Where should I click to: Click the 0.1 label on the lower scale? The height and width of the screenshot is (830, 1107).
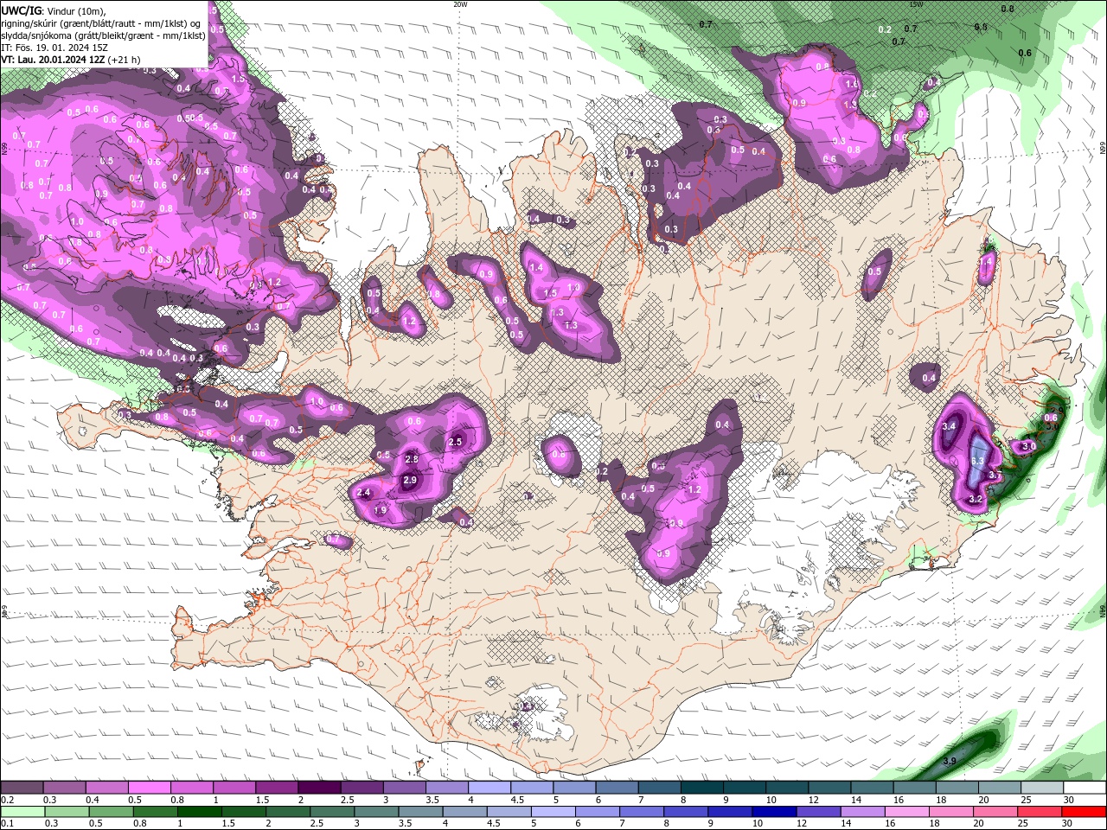click(x=8, y=824)
